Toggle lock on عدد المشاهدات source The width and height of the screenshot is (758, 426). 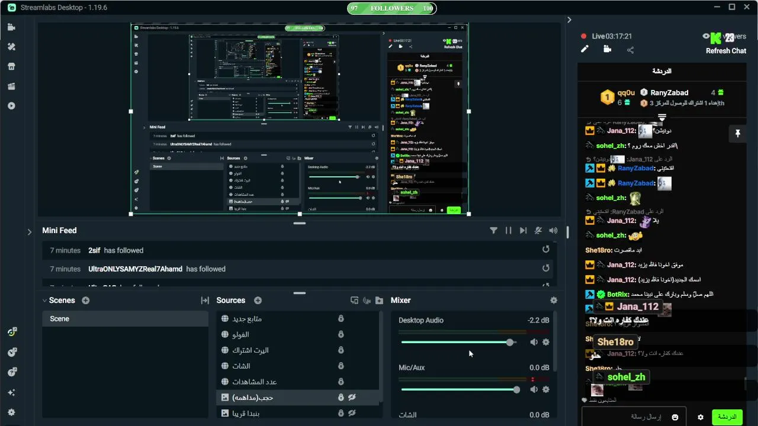(341, 382)
